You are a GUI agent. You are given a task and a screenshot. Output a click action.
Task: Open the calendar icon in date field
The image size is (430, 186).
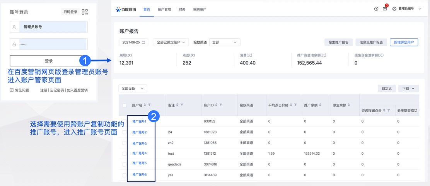(x=143, y=43)
